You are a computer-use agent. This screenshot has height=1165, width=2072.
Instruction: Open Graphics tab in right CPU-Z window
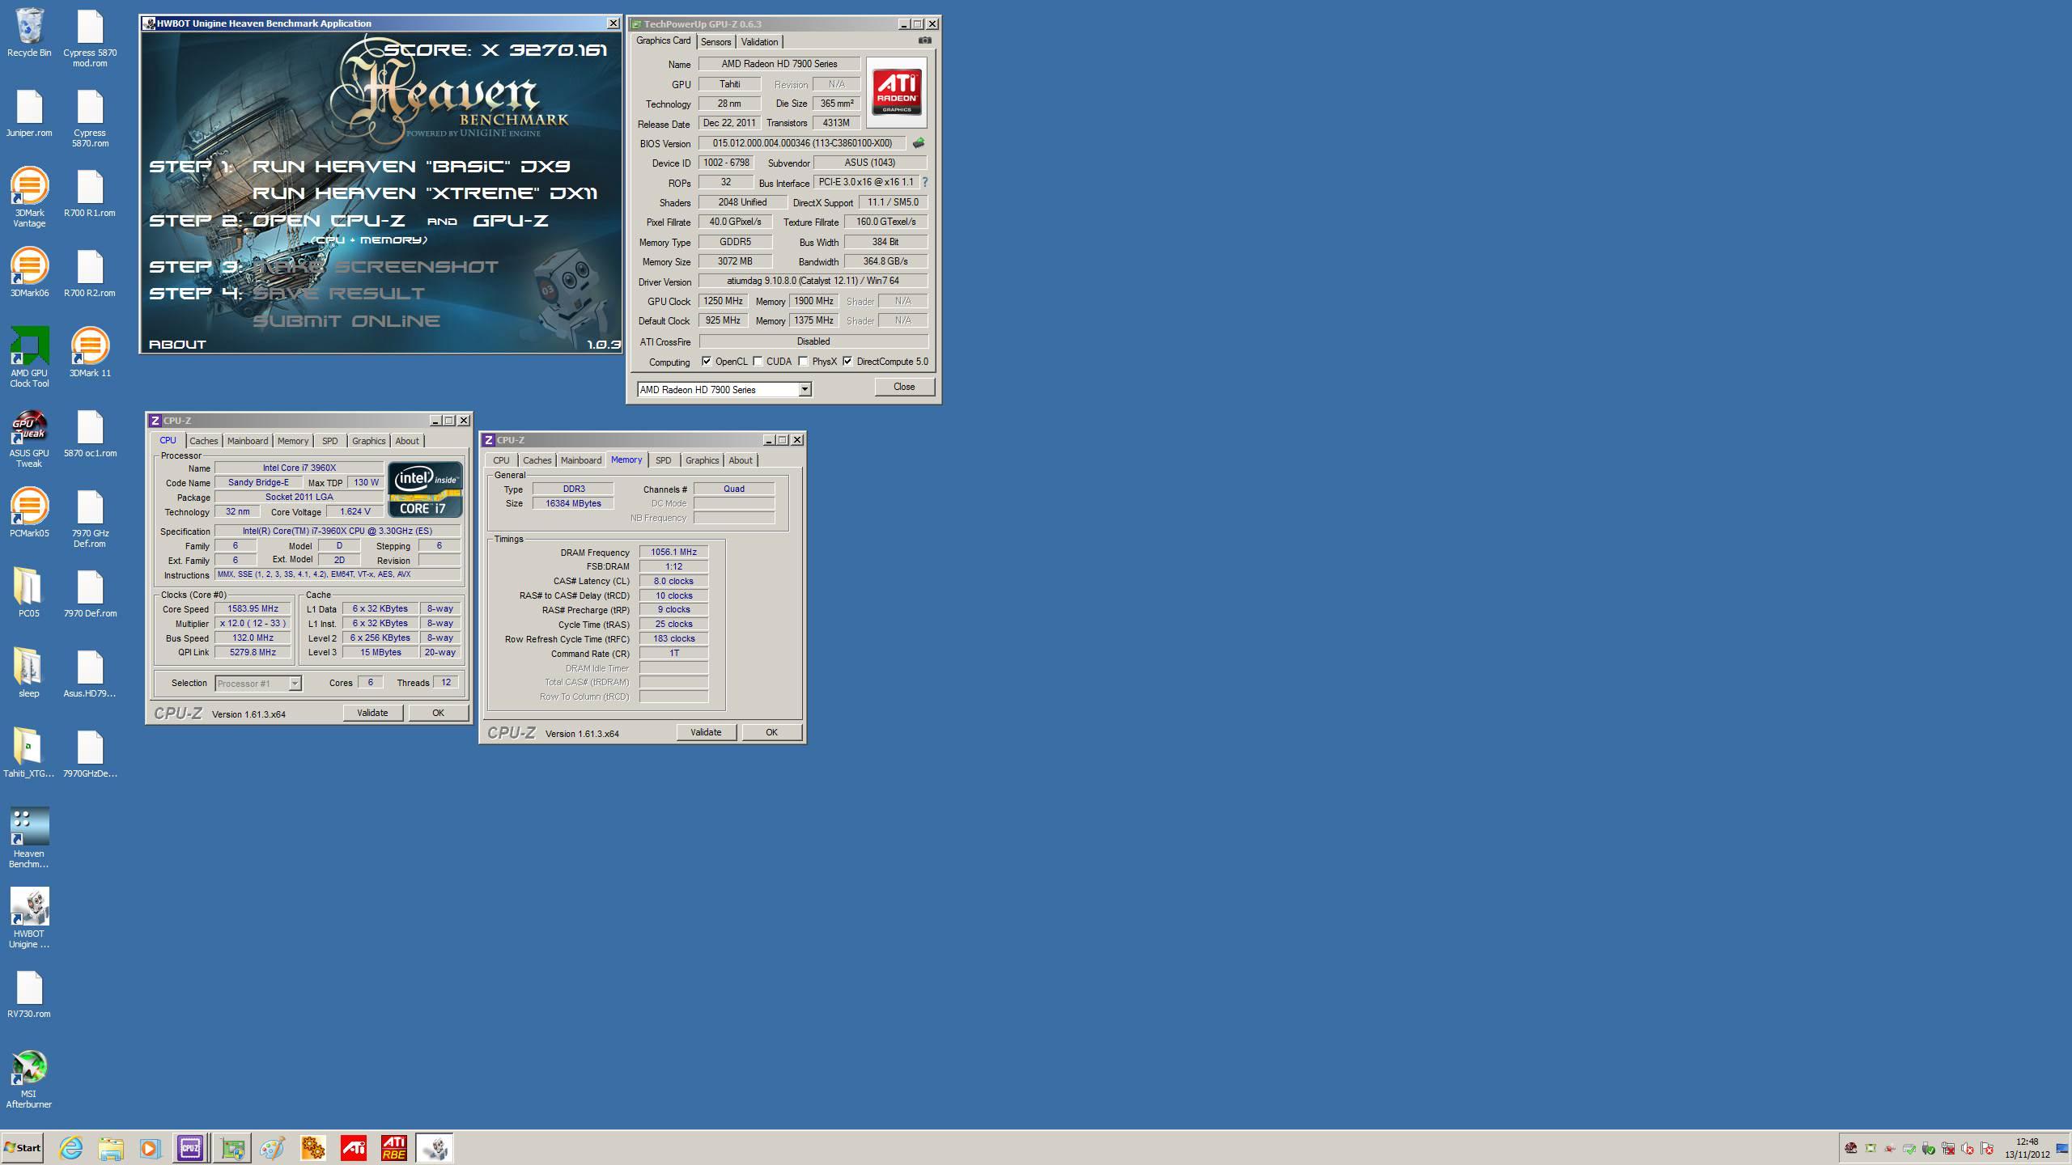click(x=702, y=460)
